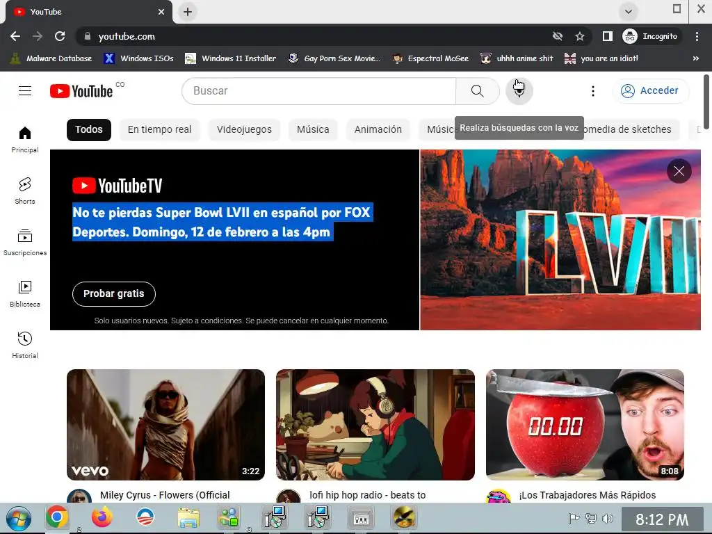Screen dimensions: 712x534
Task: Select Animación filter chip
Action: (378, 129)
